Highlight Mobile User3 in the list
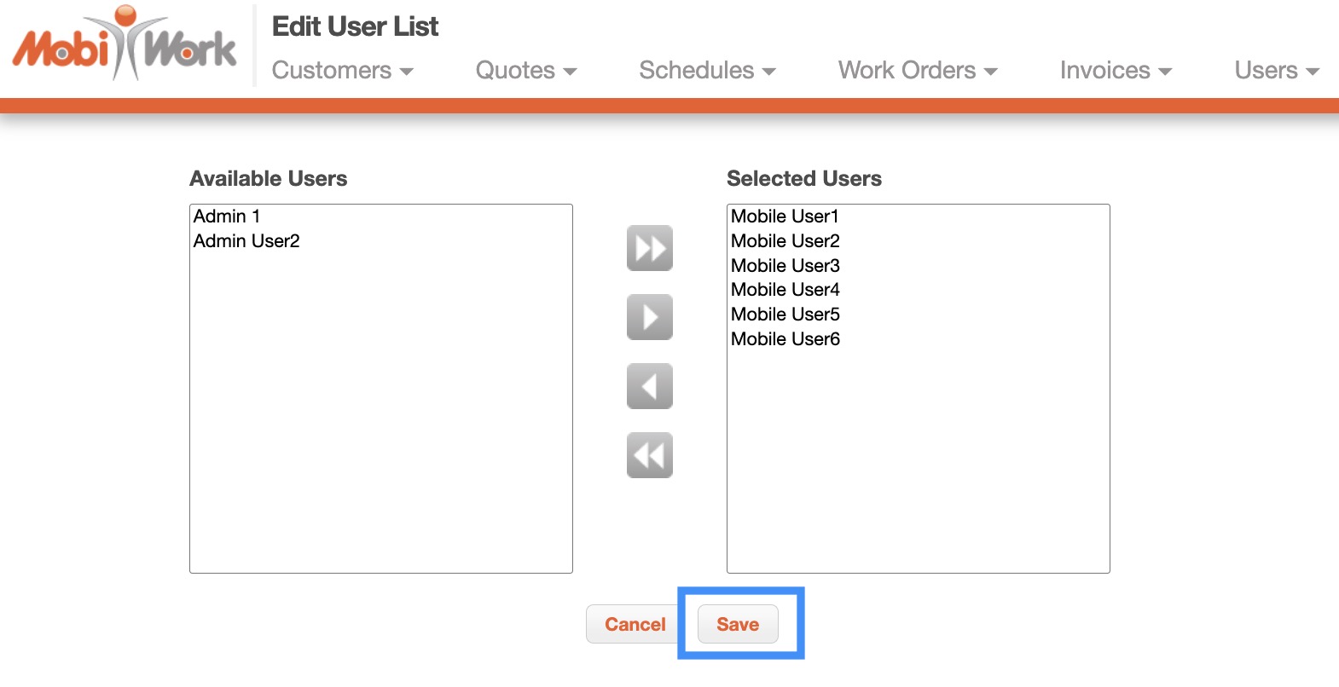This screenshot has height=687, width=1339. 785,266
